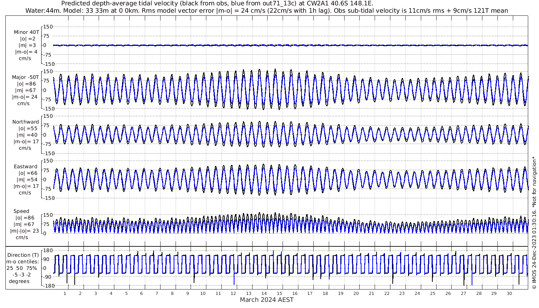
Task: Click day '12' on the date axis
Action: [233, 293]
